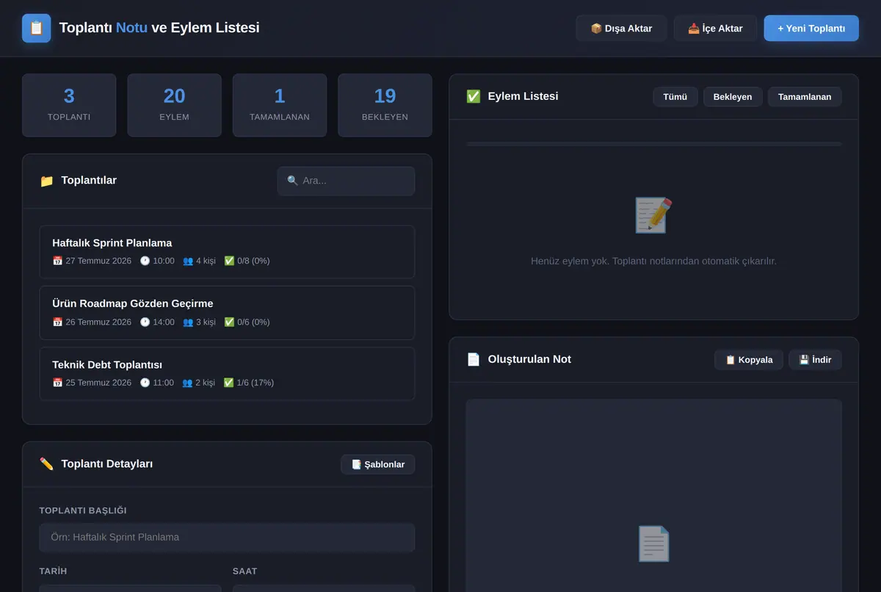Screen dimensions: 881x592
Task: Click the action list progress bar
Action: (654, 144)
